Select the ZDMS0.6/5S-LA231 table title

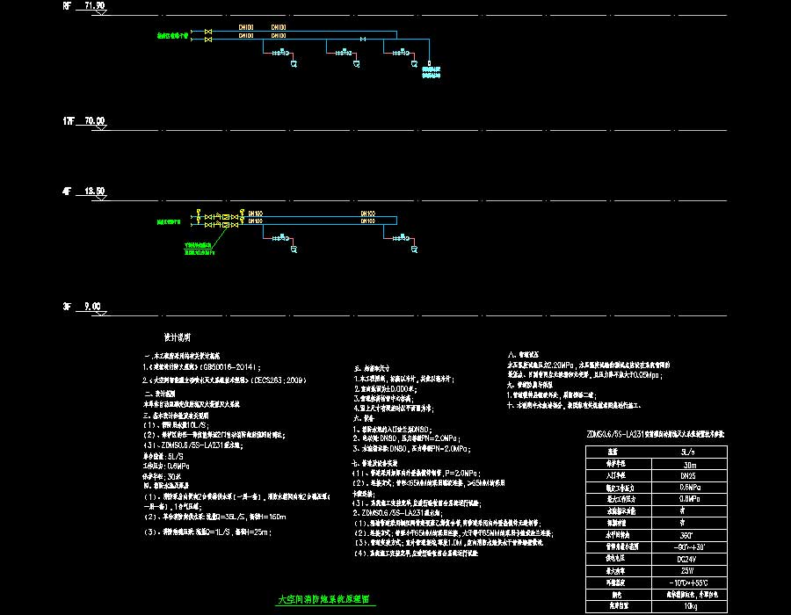click(656, 434)
